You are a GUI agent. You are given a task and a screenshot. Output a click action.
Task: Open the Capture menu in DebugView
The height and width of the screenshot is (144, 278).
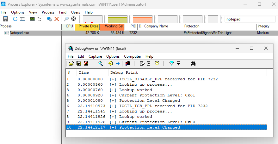click(x=95, y=56)
